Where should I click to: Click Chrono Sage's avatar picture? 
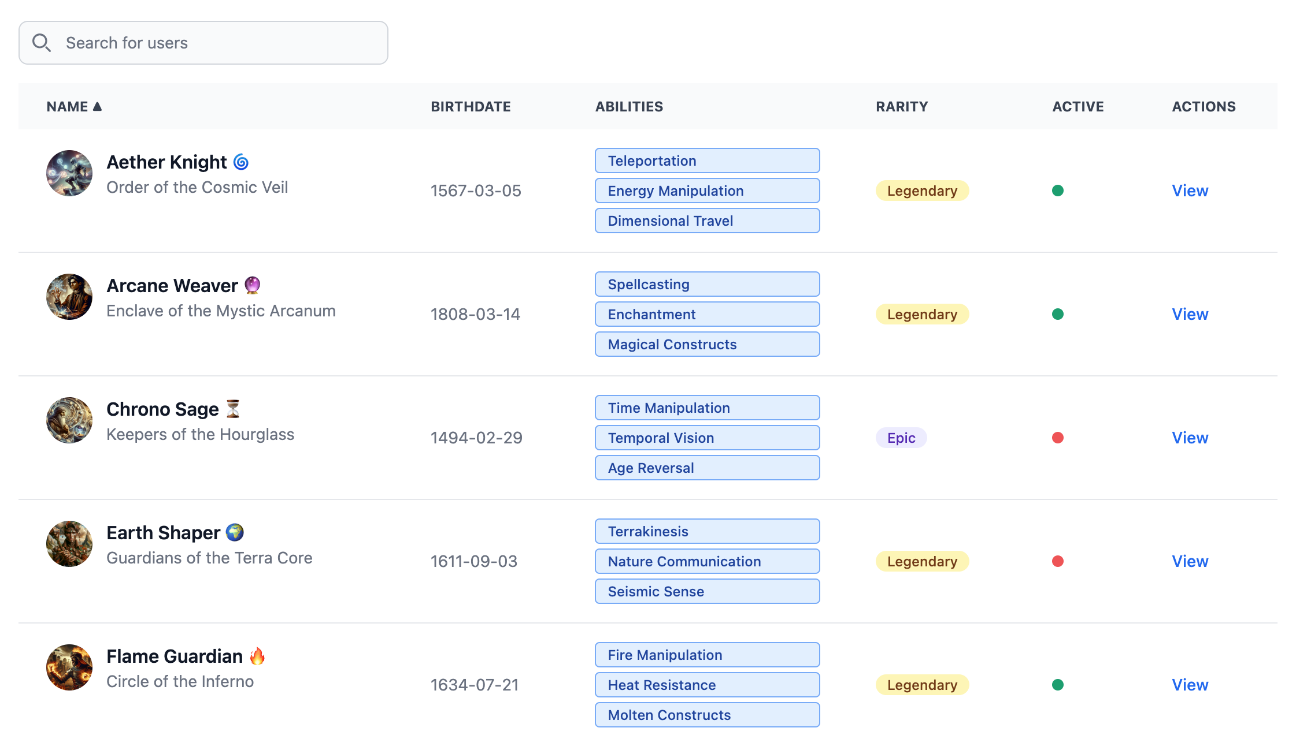click(69, 420)
